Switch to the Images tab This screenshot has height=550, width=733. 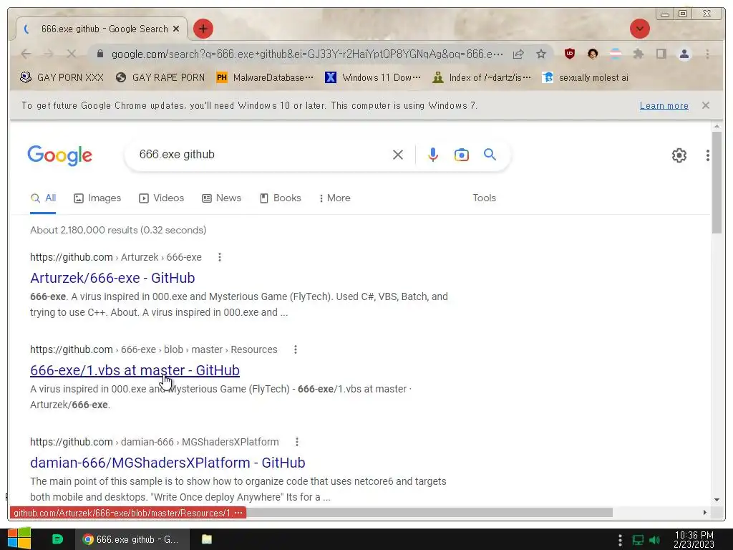click(x=97, y=198)
